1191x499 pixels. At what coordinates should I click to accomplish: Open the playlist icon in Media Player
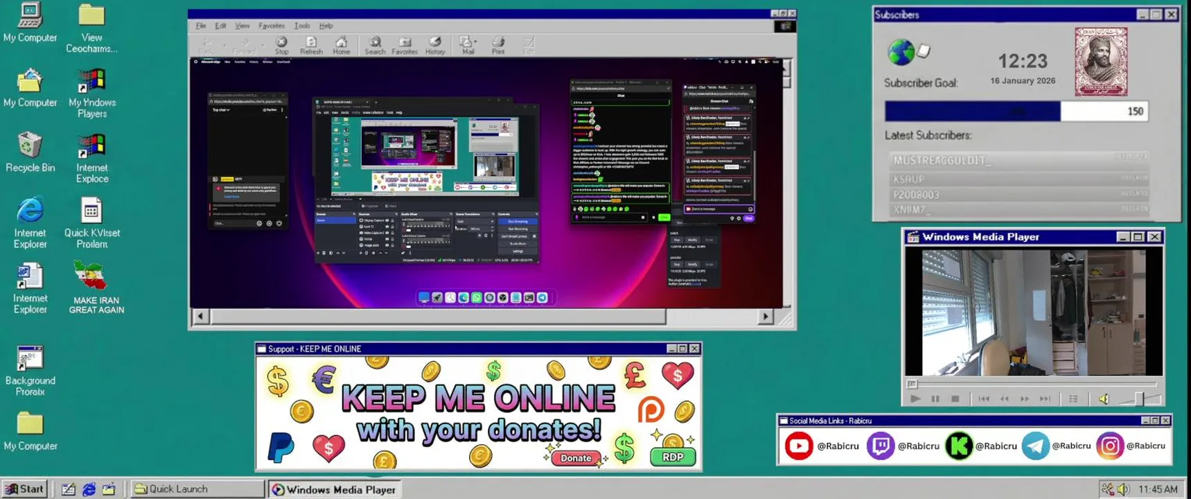[1073, 399]
